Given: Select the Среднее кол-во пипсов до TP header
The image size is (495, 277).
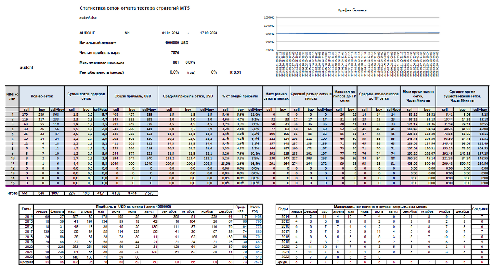Looking at the screenshot, I should pos(379,96).
